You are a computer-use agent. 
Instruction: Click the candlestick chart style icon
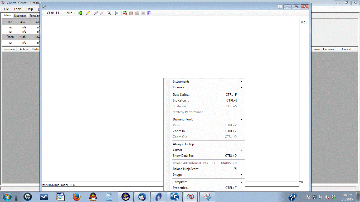click(x=80, y=13)
